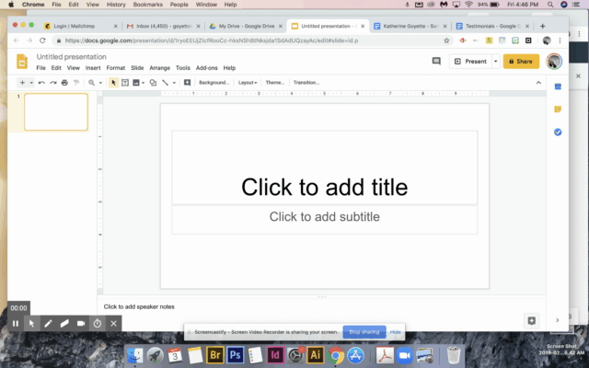589x368 pixels.
Task: Click the undo arrow in Slides toolbar
Action: [41, 83]
